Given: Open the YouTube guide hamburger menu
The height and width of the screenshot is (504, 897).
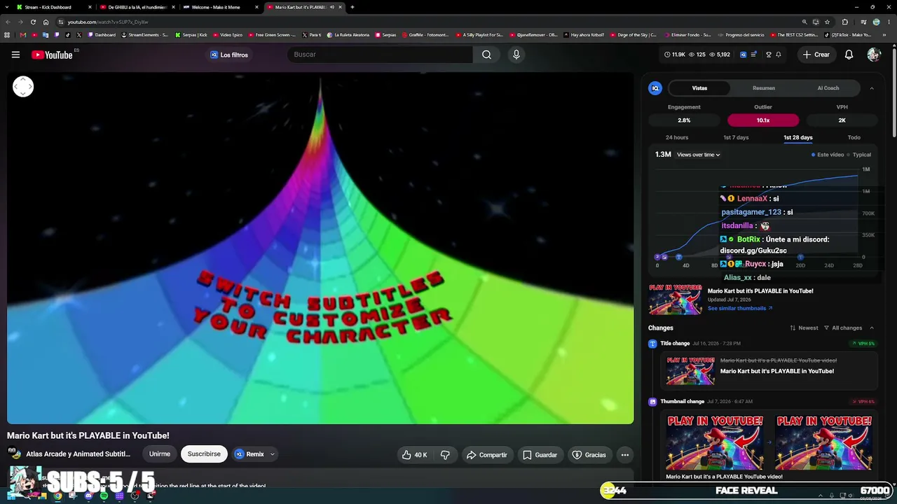Looking at the screenshot, I should (15, 55).
